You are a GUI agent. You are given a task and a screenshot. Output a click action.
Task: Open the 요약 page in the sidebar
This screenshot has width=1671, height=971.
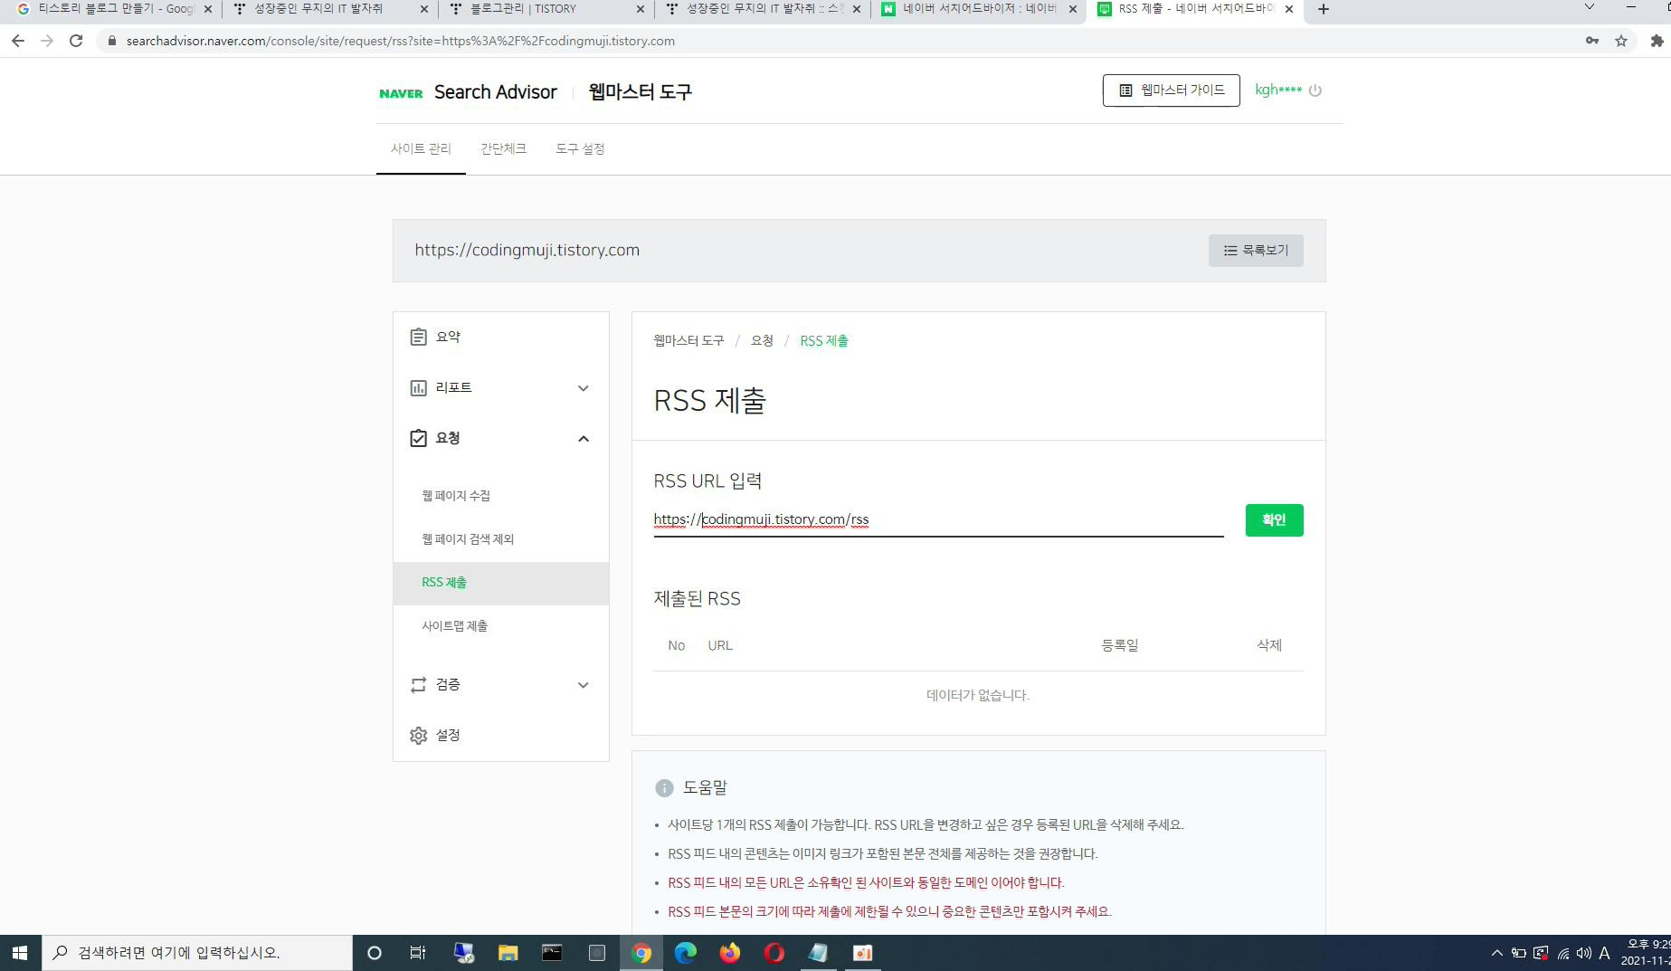(x=500, y=337)
